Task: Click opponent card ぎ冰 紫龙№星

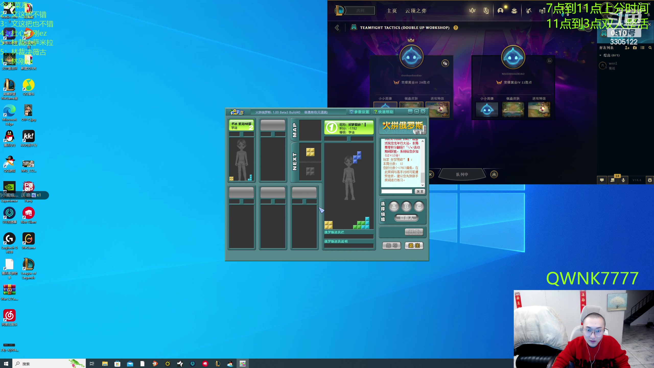Action: point(241,125)
